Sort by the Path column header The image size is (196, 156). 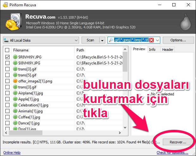99,50
